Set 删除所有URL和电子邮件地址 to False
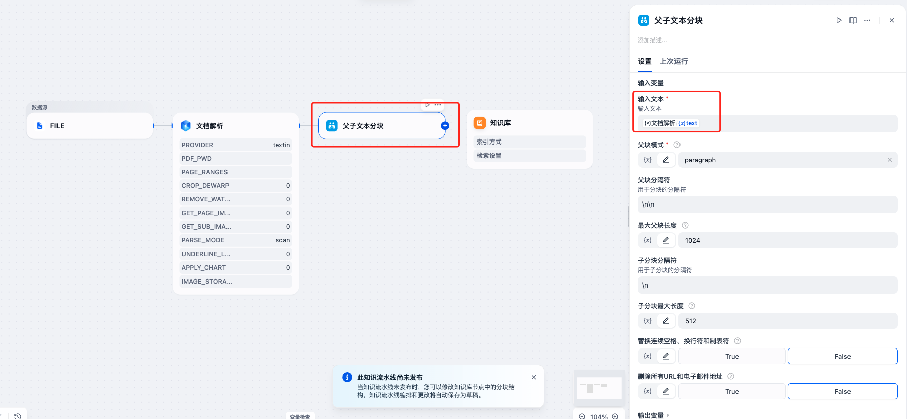The height and width of the screenshot is (419, 907). 842,391
